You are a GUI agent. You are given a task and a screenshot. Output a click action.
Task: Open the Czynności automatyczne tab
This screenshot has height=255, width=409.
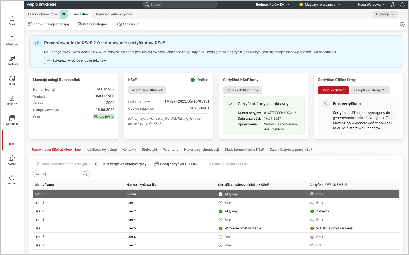pyautogui.click(x=114, y=14)
